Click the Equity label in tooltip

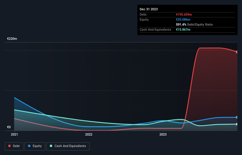coord(144,19)
